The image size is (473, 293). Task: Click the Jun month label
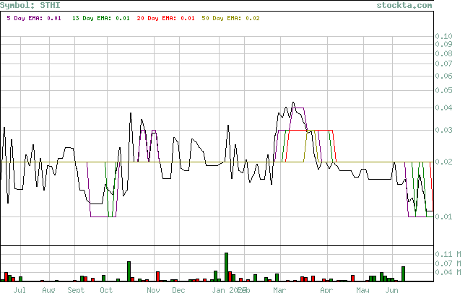tap(391, 289)
